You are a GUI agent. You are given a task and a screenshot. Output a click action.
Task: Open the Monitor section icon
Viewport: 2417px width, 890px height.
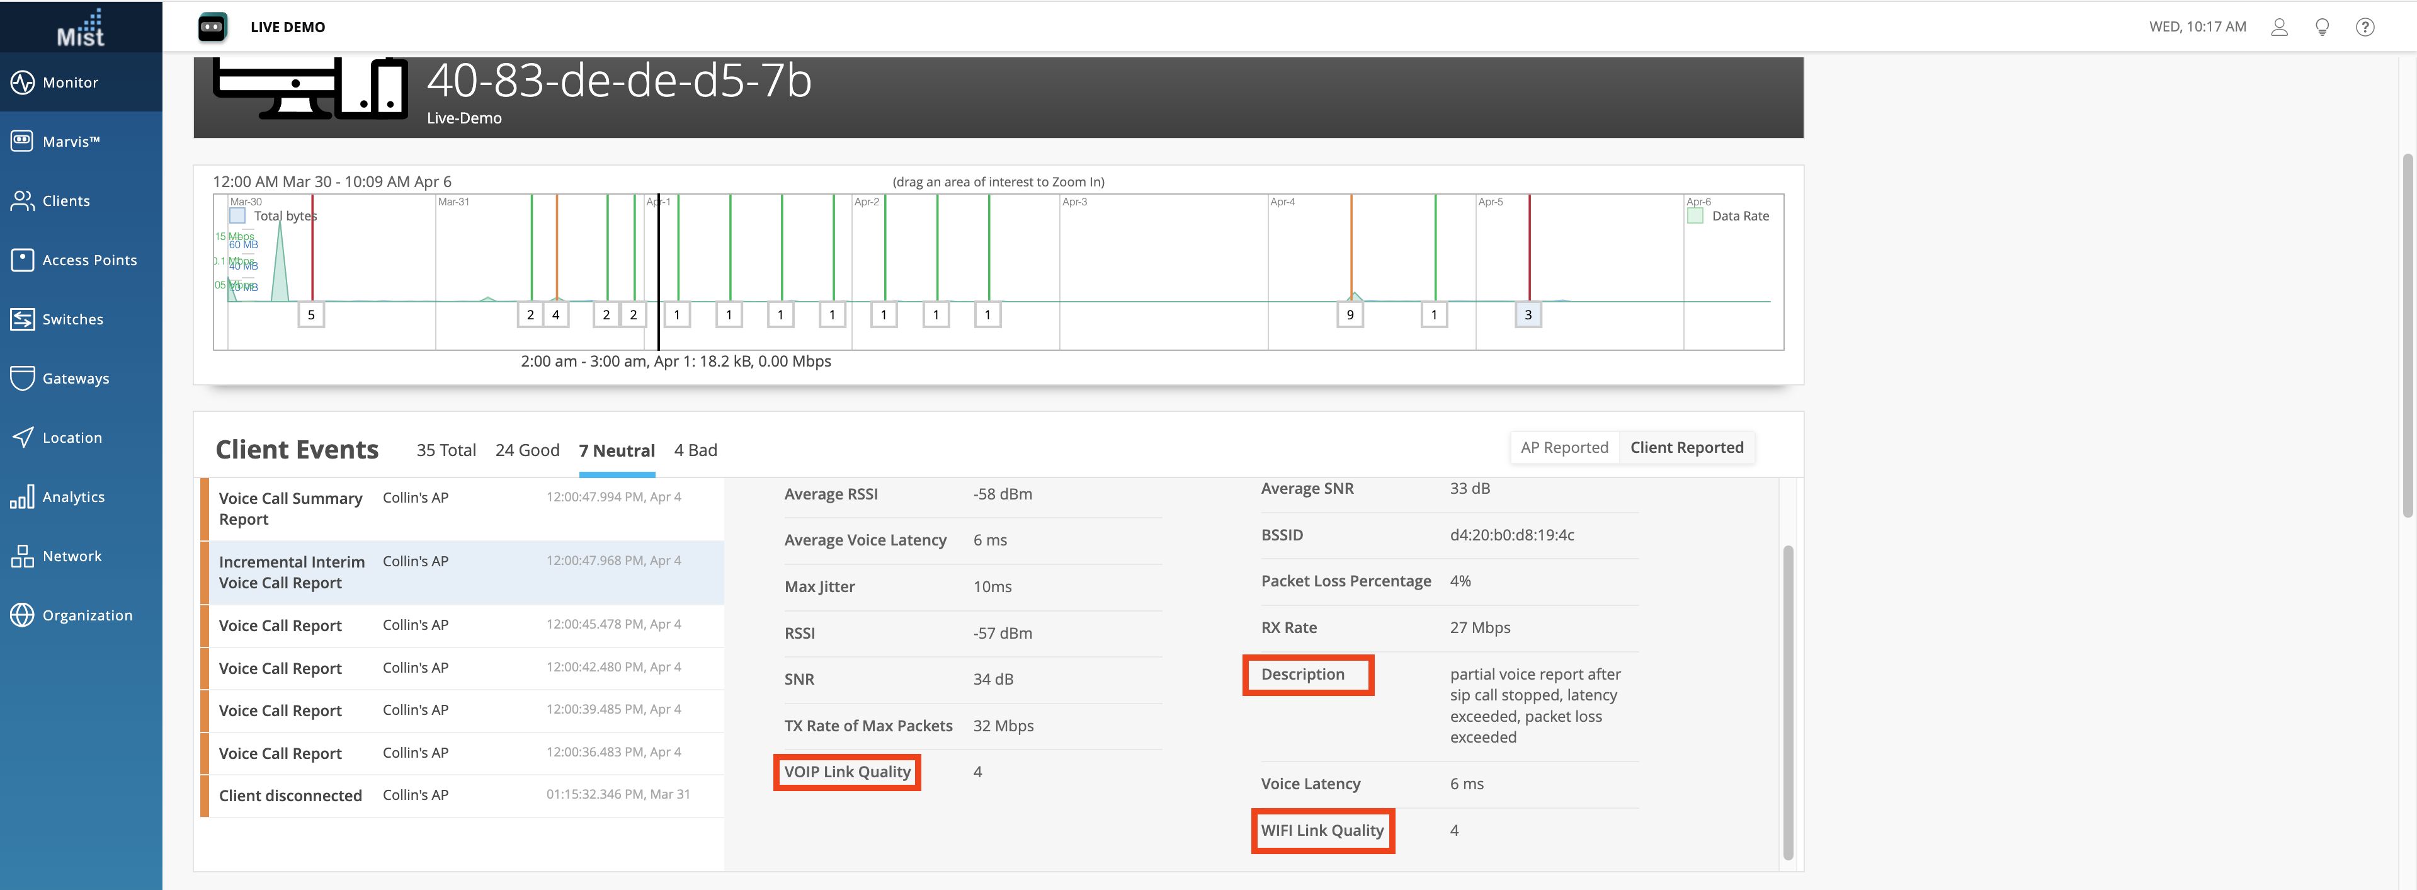click(23, 83)
